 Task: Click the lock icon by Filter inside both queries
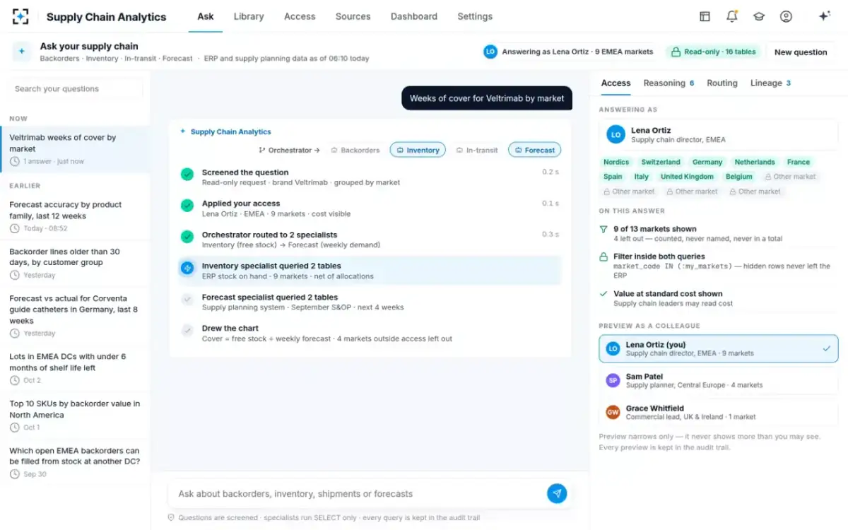pos(603,257)
